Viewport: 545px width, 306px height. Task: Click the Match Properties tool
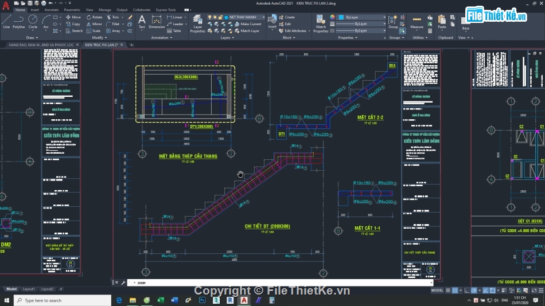click(x=321, y=23)
